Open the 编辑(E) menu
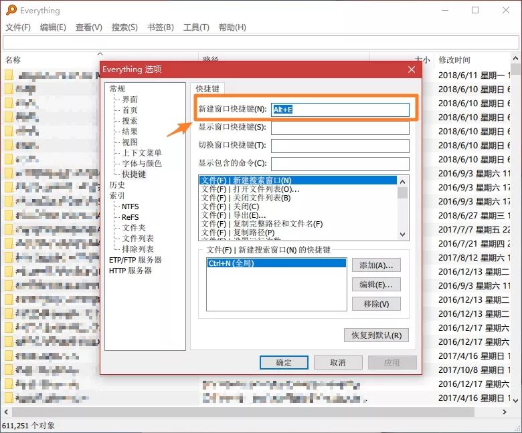Screen dimensions: 522x433 click(x=53, y=27)
